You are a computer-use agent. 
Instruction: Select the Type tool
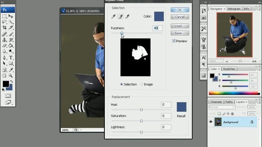coord(11,58)
